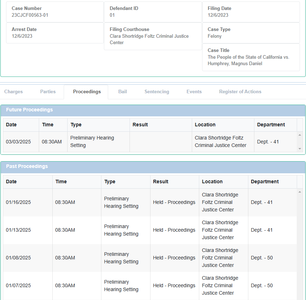Image resolution: width=306 pixels, height=300 pixels.
Task: Click Location header in Past Proceedings table
Action: pos(212,181)
